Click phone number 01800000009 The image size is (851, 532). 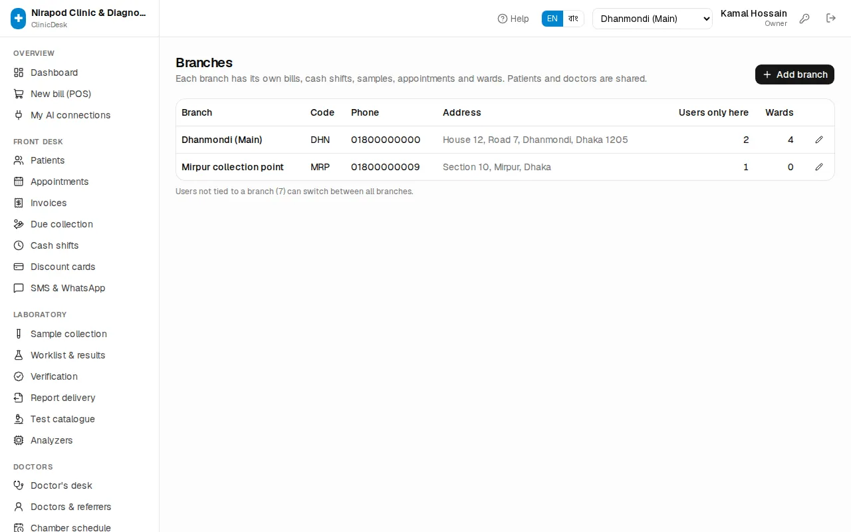pos(386,167)
